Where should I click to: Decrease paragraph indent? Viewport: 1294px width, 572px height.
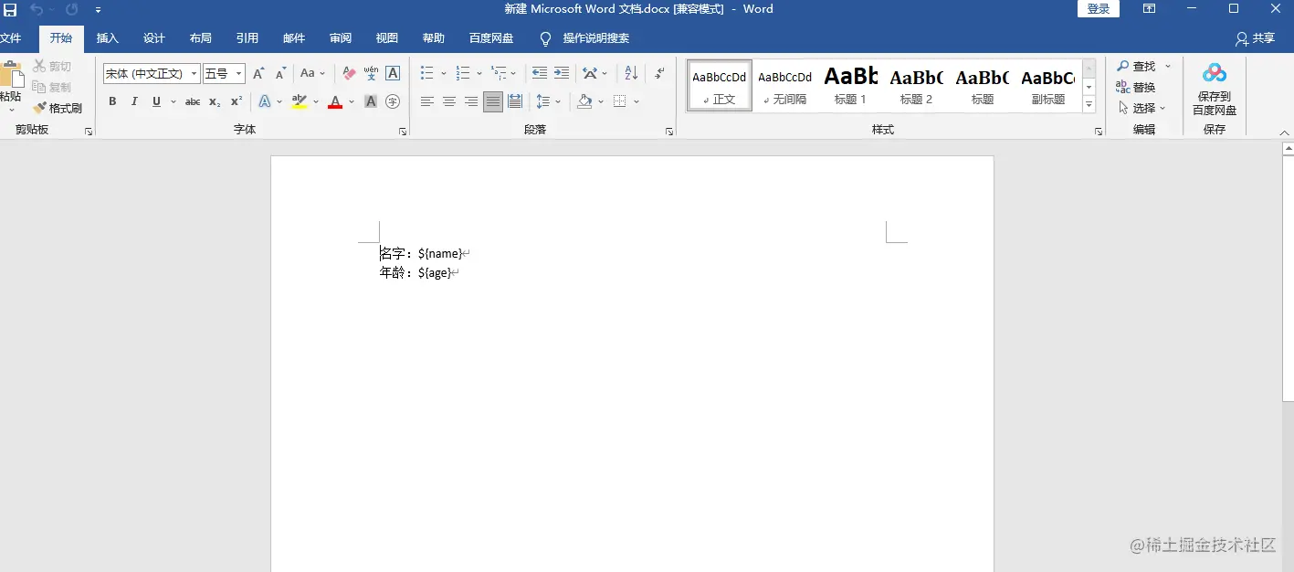click(x=540, y=73)
